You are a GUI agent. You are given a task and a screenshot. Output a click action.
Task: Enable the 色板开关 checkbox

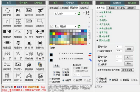click(84, 13)
